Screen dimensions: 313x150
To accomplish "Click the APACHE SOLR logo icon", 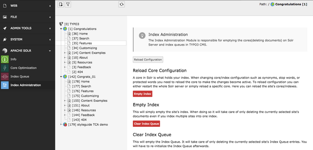I will [x=5, y=51].
